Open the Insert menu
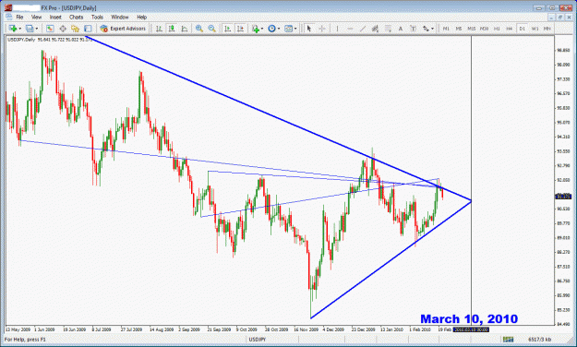Viewport: 577px width, 347px height. click(55, 17)
